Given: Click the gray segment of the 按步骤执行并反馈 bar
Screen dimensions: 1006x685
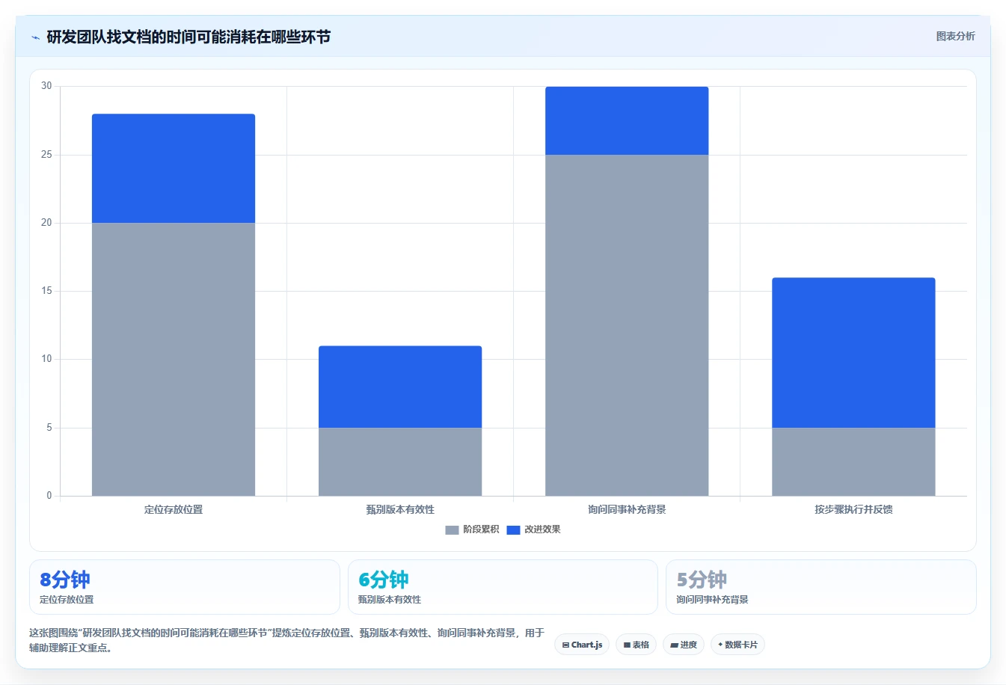Looking at the screenshot, I should click(853, 461).
